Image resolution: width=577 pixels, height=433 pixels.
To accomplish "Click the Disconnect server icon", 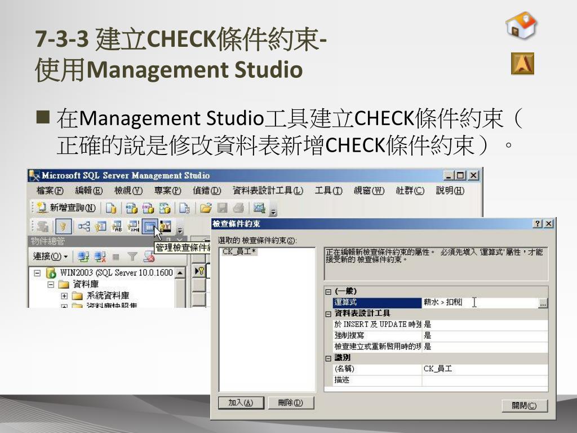I will pos(100,257).
